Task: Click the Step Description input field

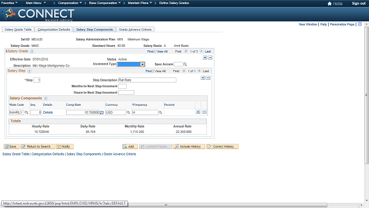Action: click(x=147, y=80)
